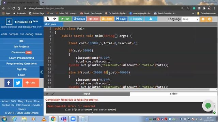Viewport: 218px width, 122px height.
Task: Open the IDE sidebar item
Action: [21, 41]
